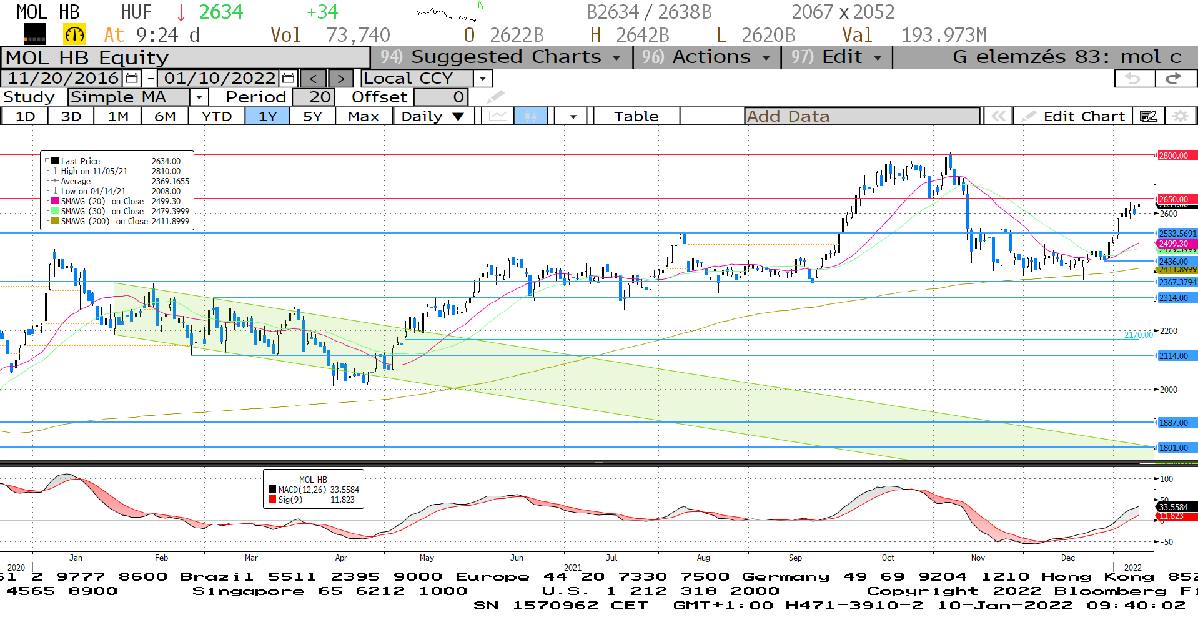
Task: Select 1D time range
Action: pos(25,116)
